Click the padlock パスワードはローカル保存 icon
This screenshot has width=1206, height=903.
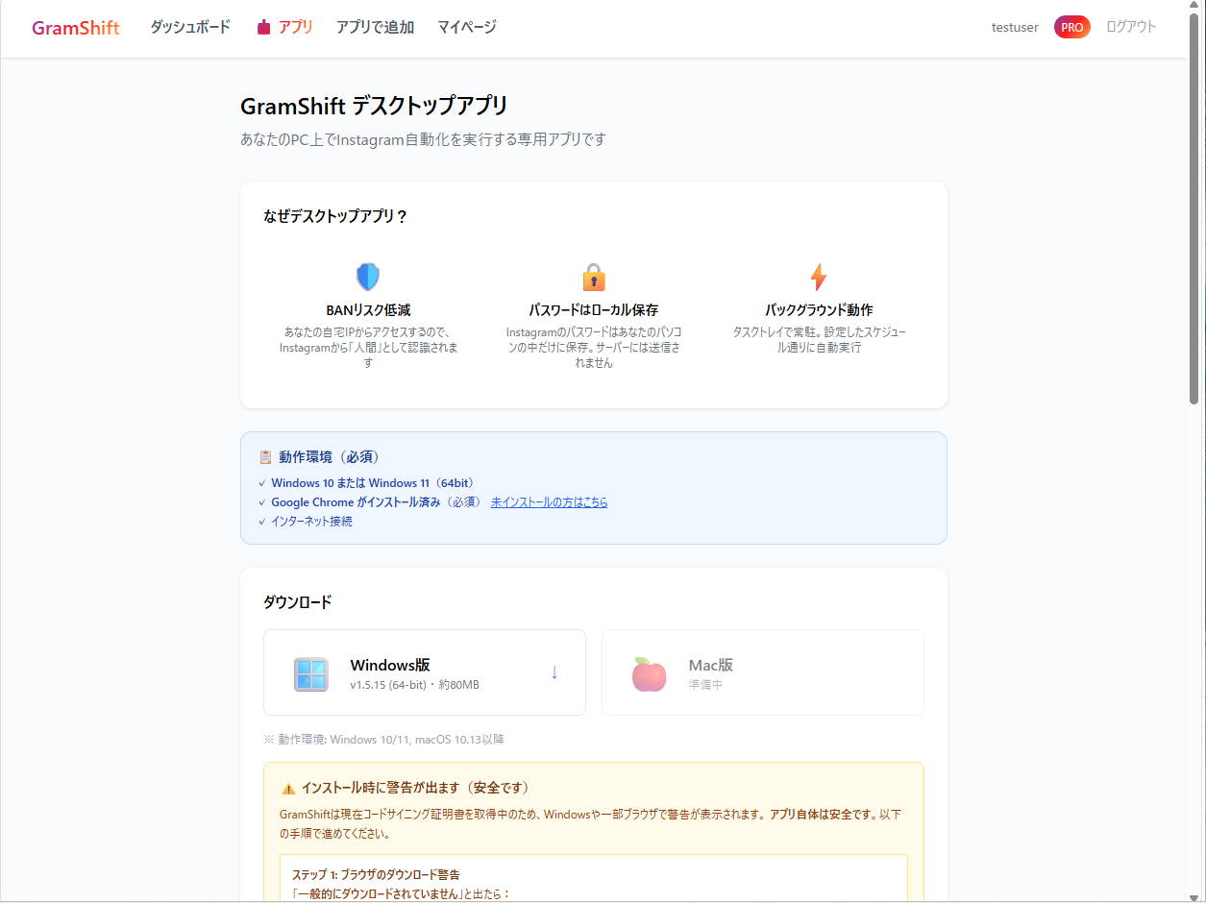(x=594, y=277)
